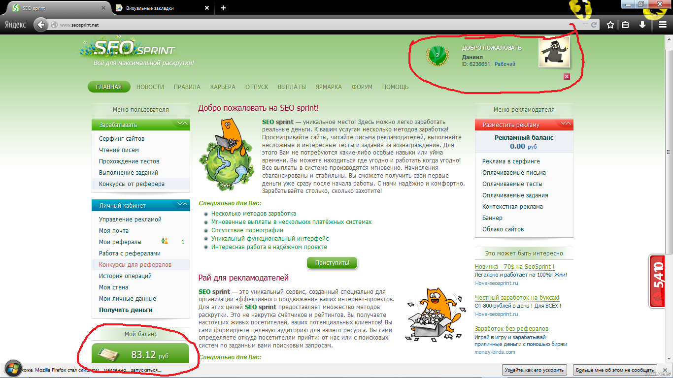Open Моя стена link
The width and height of the screenshot is (673, 378).
click(113, 287)
